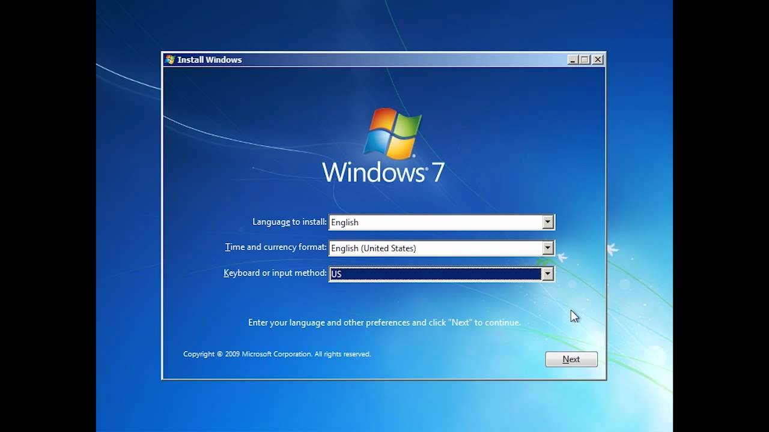Click the 'Time and currency format:' label
The width and height of the screenshot is (769, 432).
click(276, 247)
